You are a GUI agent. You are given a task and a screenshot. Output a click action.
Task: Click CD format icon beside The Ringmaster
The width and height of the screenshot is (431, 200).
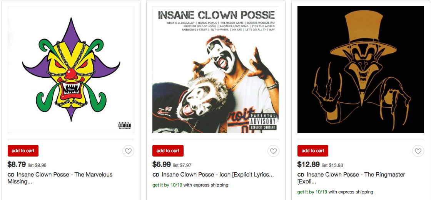(x=301, y=175)
